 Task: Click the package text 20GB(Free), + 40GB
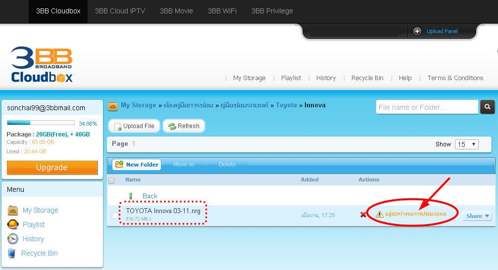tap(63, 134)
